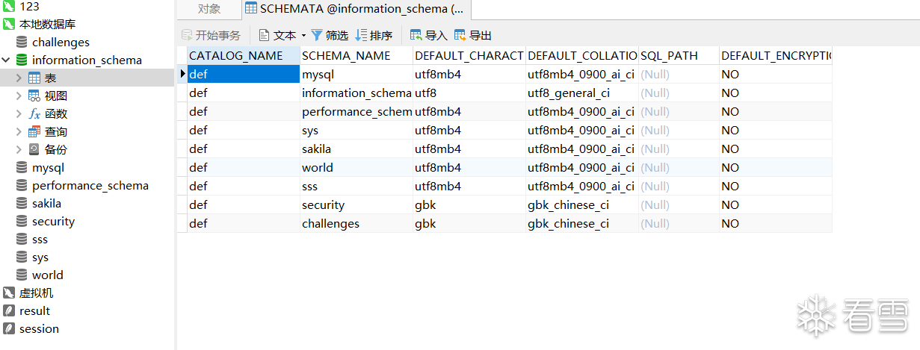Click the sort (排序) icon

361,35
